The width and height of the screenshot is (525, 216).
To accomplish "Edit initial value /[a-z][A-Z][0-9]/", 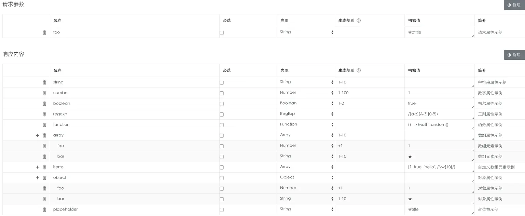I will coord(439,114).
